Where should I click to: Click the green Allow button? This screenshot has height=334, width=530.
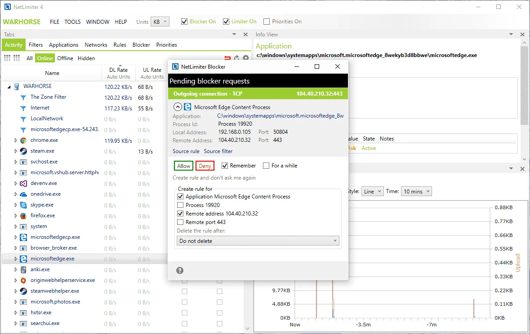[183, 166]
